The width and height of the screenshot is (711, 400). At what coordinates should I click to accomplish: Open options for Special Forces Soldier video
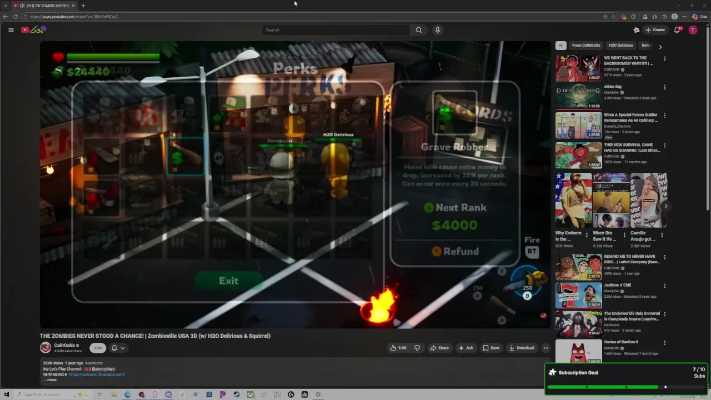click(664, 116)
